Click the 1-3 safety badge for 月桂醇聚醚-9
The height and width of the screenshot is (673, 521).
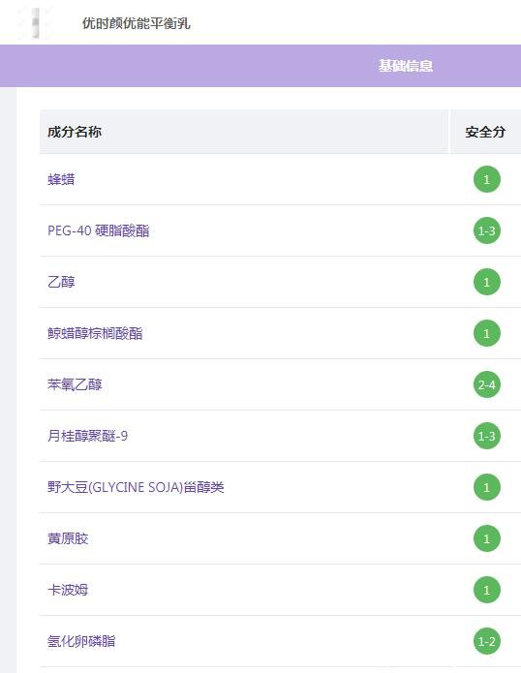tap(487, 436)
